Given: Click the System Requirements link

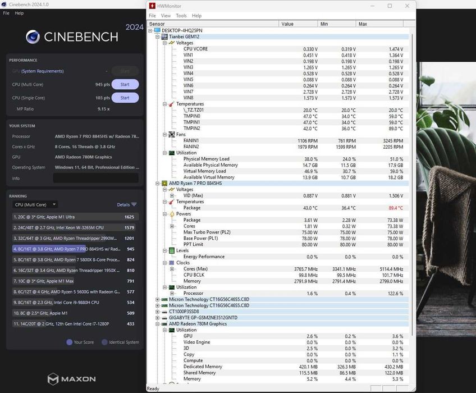Looking at the screenshot, I should pyautogui.click(x=43, y=71).
